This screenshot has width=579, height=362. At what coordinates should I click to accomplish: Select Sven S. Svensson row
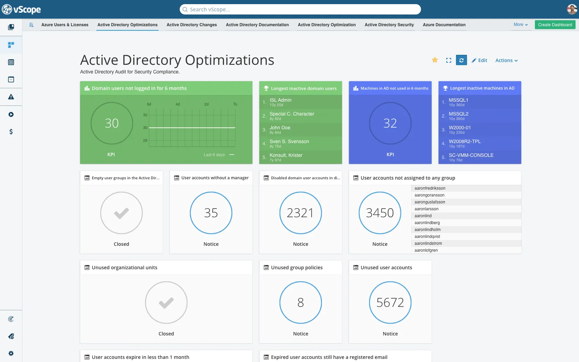[301, 143]
